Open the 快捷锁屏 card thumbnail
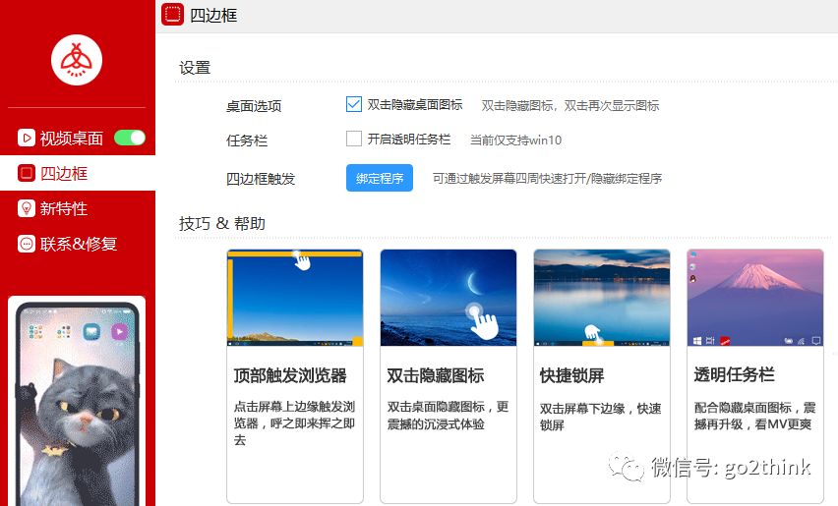 point(602,298)
